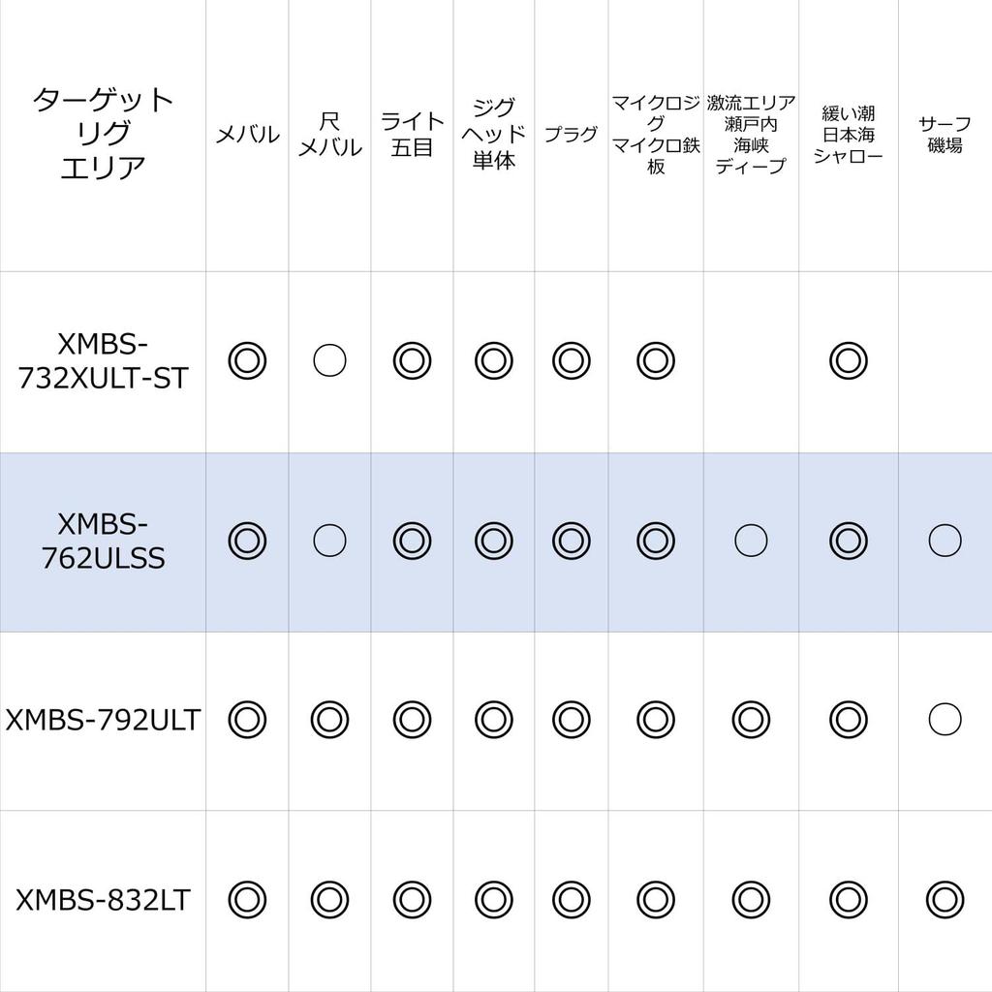Click the XMBS-732XULT-ST double circle under 緩い潮
Viewport: 992px width, 992px height.
848,361
